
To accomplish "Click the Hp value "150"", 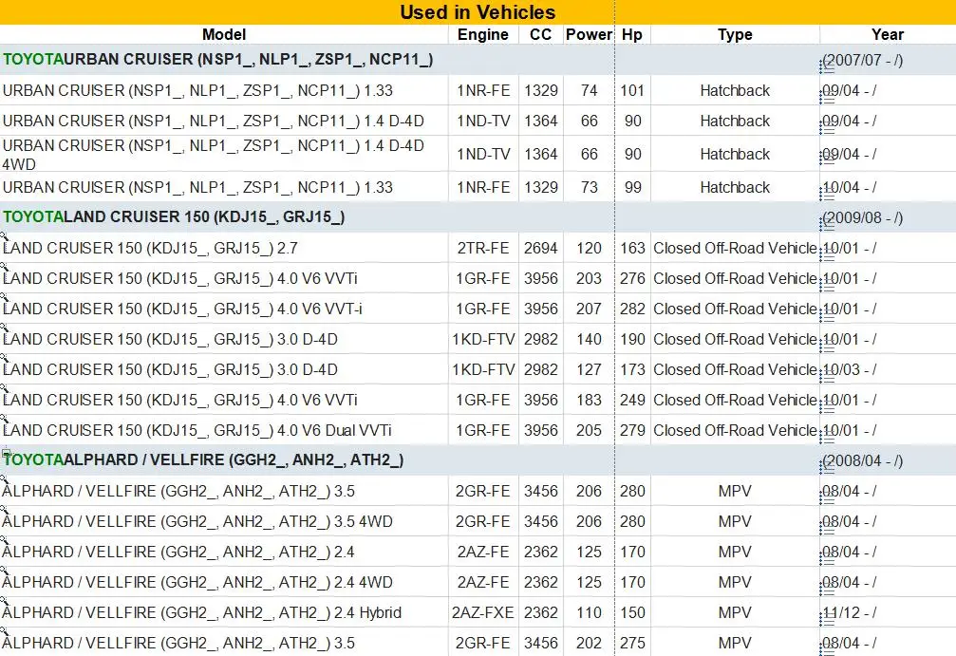I will [x=632, y=613].
